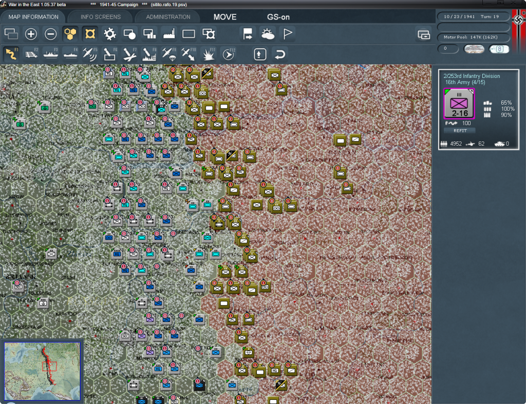Toggle the highlighted four-cornered ring icon

90,34
